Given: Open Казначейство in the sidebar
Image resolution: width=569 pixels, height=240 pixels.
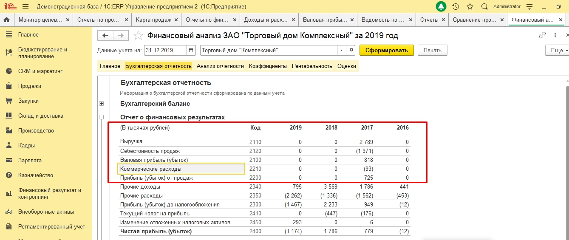Looking at the screenshot, I should 35,175.
